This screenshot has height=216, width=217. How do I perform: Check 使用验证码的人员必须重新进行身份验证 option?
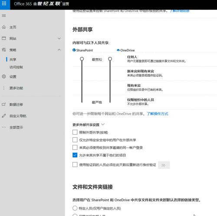coord(75,164)
